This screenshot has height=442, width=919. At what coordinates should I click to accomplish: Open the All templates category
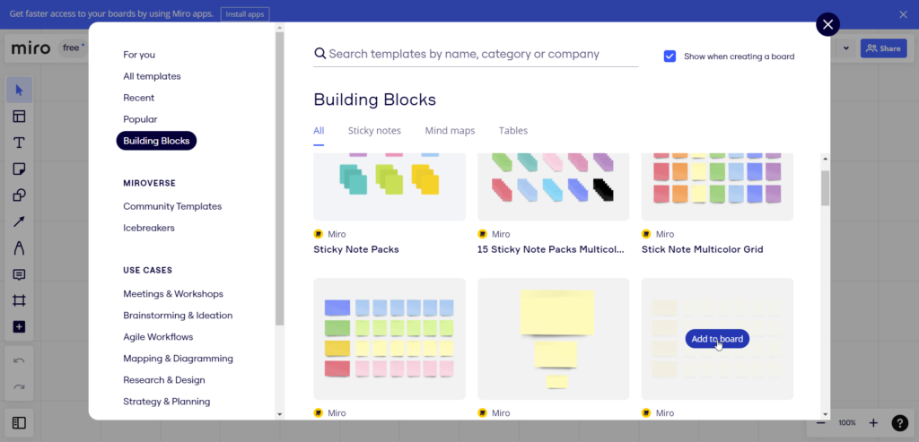click(152, 76)
